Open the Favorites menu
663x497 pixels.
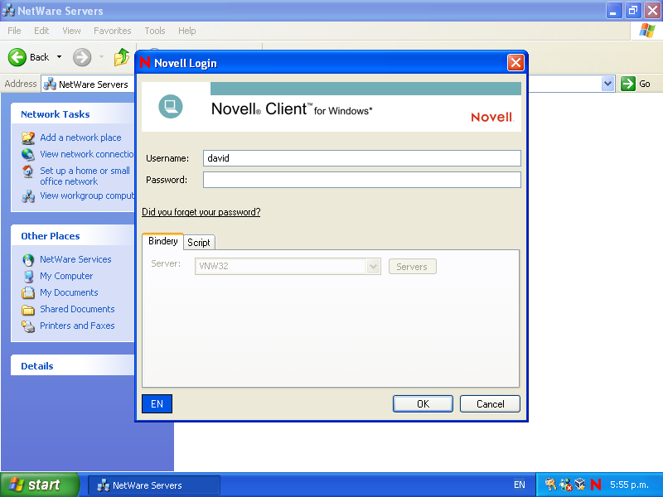click(113, 31)
